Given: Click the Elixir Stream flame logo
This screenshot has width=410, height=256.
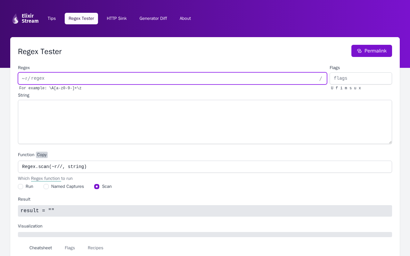Looking at the screenshot, I should [15, 19].
